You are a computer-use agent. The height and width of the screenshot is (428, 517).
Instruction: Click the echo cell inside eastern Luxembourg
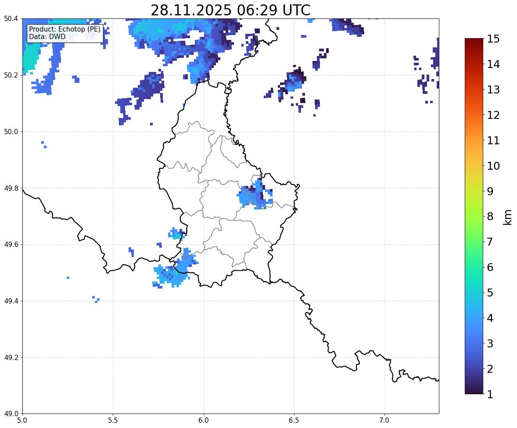point(255,195)
